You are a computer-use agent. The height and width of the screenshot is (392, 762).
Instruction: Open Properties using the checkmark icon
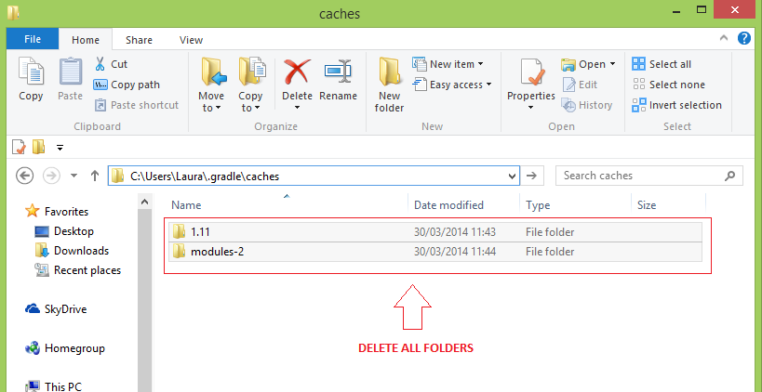[531, 72]
